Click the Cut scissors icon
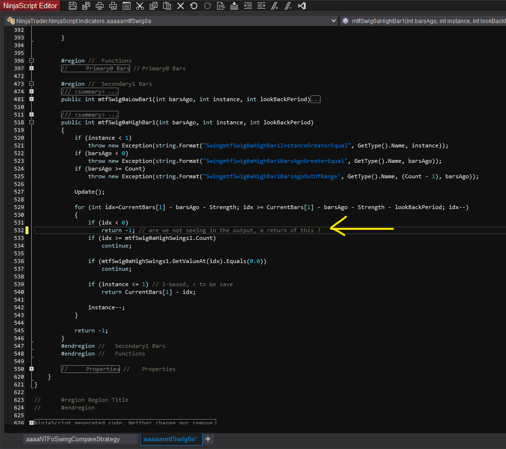The image size is (506, 449). pos(140,6)
